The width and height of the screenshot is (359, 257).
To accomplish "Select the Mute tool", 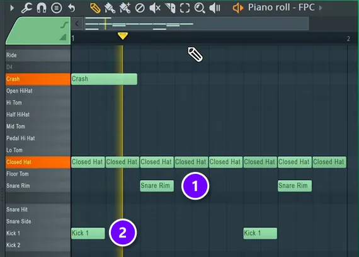I will tap(155, 8).
